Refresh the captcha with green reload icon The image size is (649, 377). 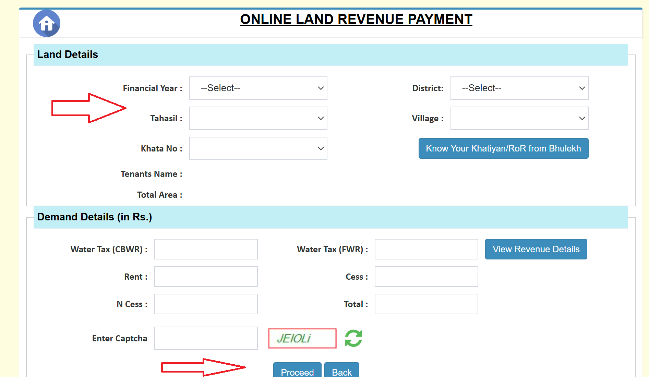[x=353, y=338]
